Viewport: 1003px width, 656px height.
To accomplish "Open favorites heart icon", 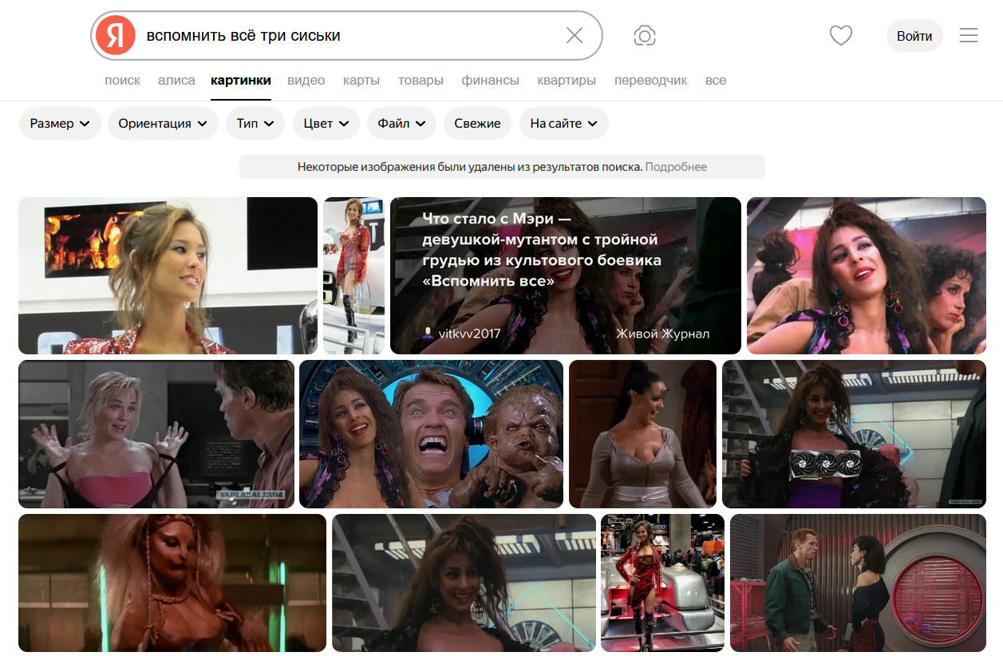I will click(x=841, y=35).
